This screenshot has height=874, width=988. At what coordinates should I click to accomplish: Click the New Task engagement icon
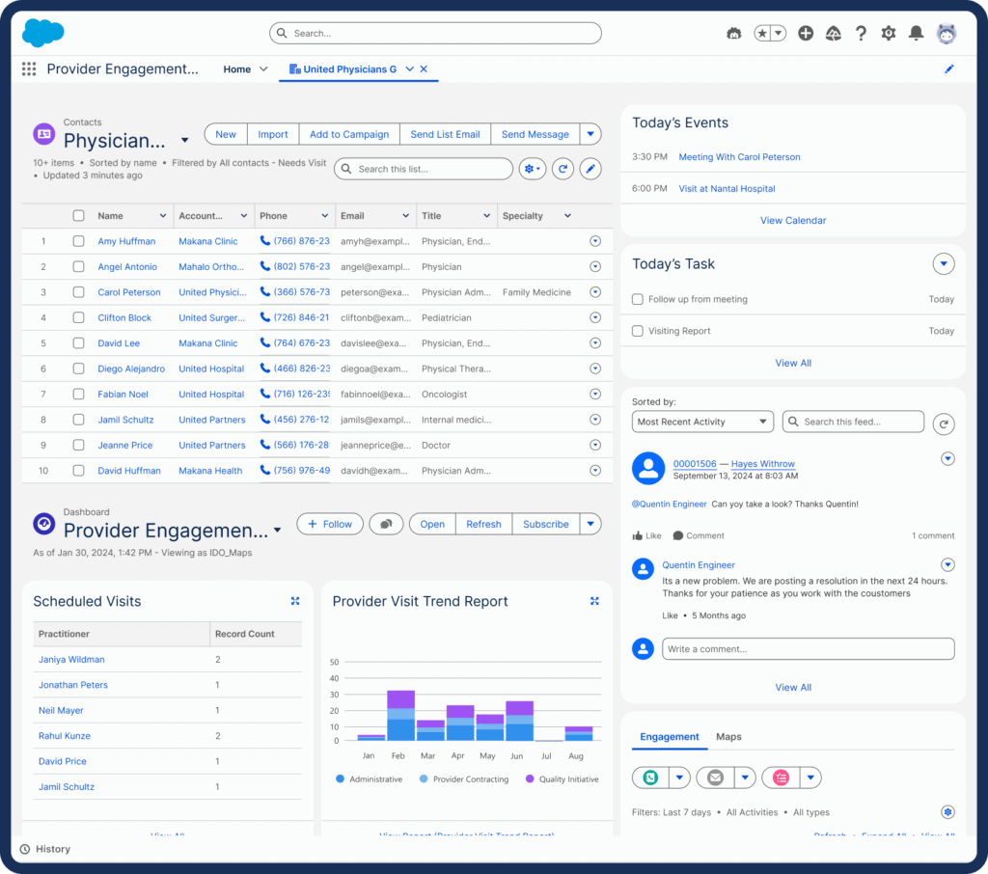tap(782, 778)
